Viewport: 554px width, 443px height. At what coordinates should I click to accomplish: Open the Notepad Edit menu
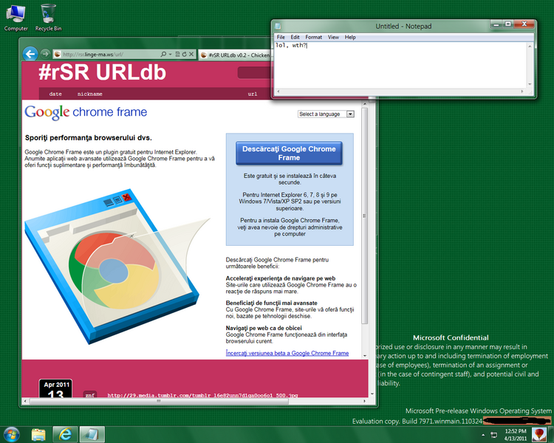coord(295,37)
